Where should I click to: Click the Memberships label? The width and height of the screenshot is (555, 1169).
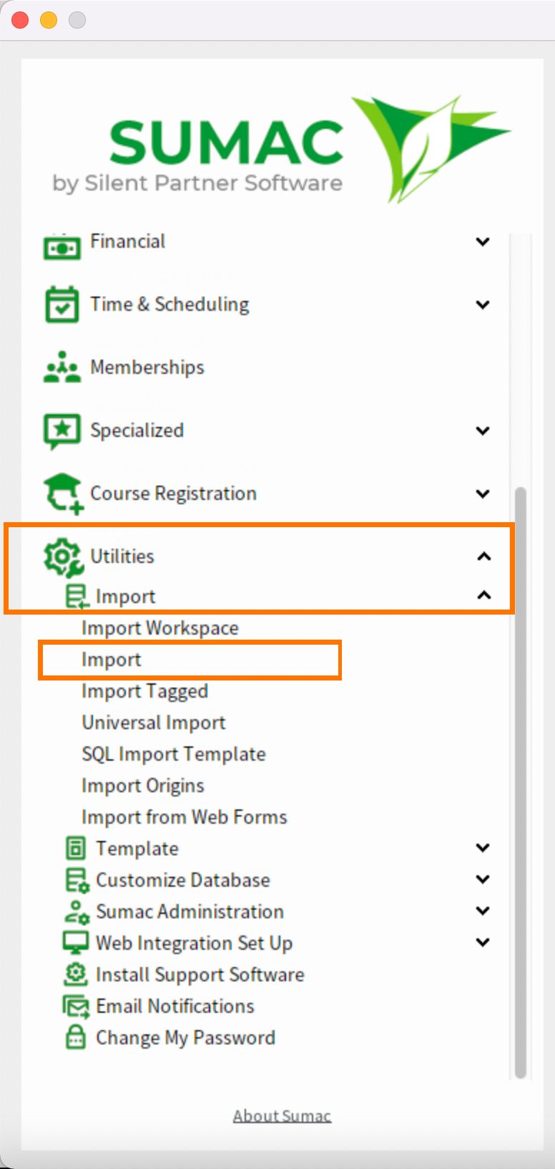(147, 367)
